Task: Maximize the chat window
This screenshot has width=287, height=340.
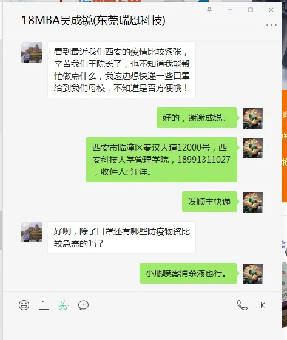Action: (x=251, y=10)
